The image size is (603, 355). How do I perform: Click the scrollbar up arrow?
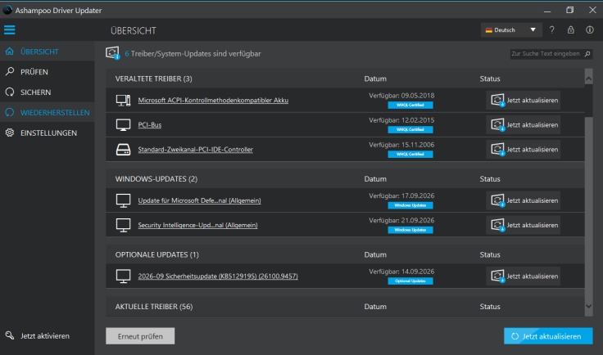click(x=588, y=79)
